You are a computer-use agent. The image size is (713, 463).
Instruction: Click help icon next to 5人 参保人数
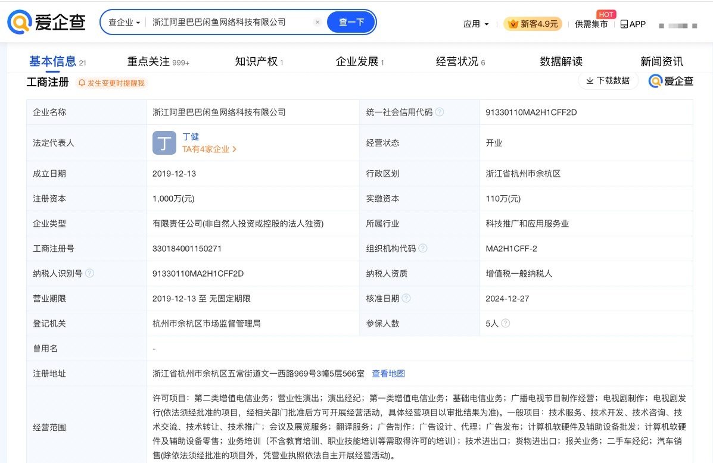[505, 324]
